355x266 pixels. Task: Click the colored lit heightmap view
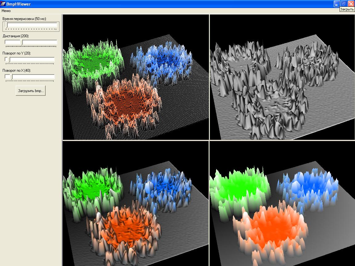[x=136, y=203]
